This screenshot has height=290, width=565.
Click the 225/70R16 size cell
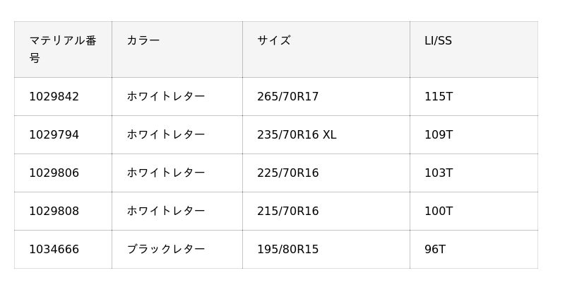(288, 173)
